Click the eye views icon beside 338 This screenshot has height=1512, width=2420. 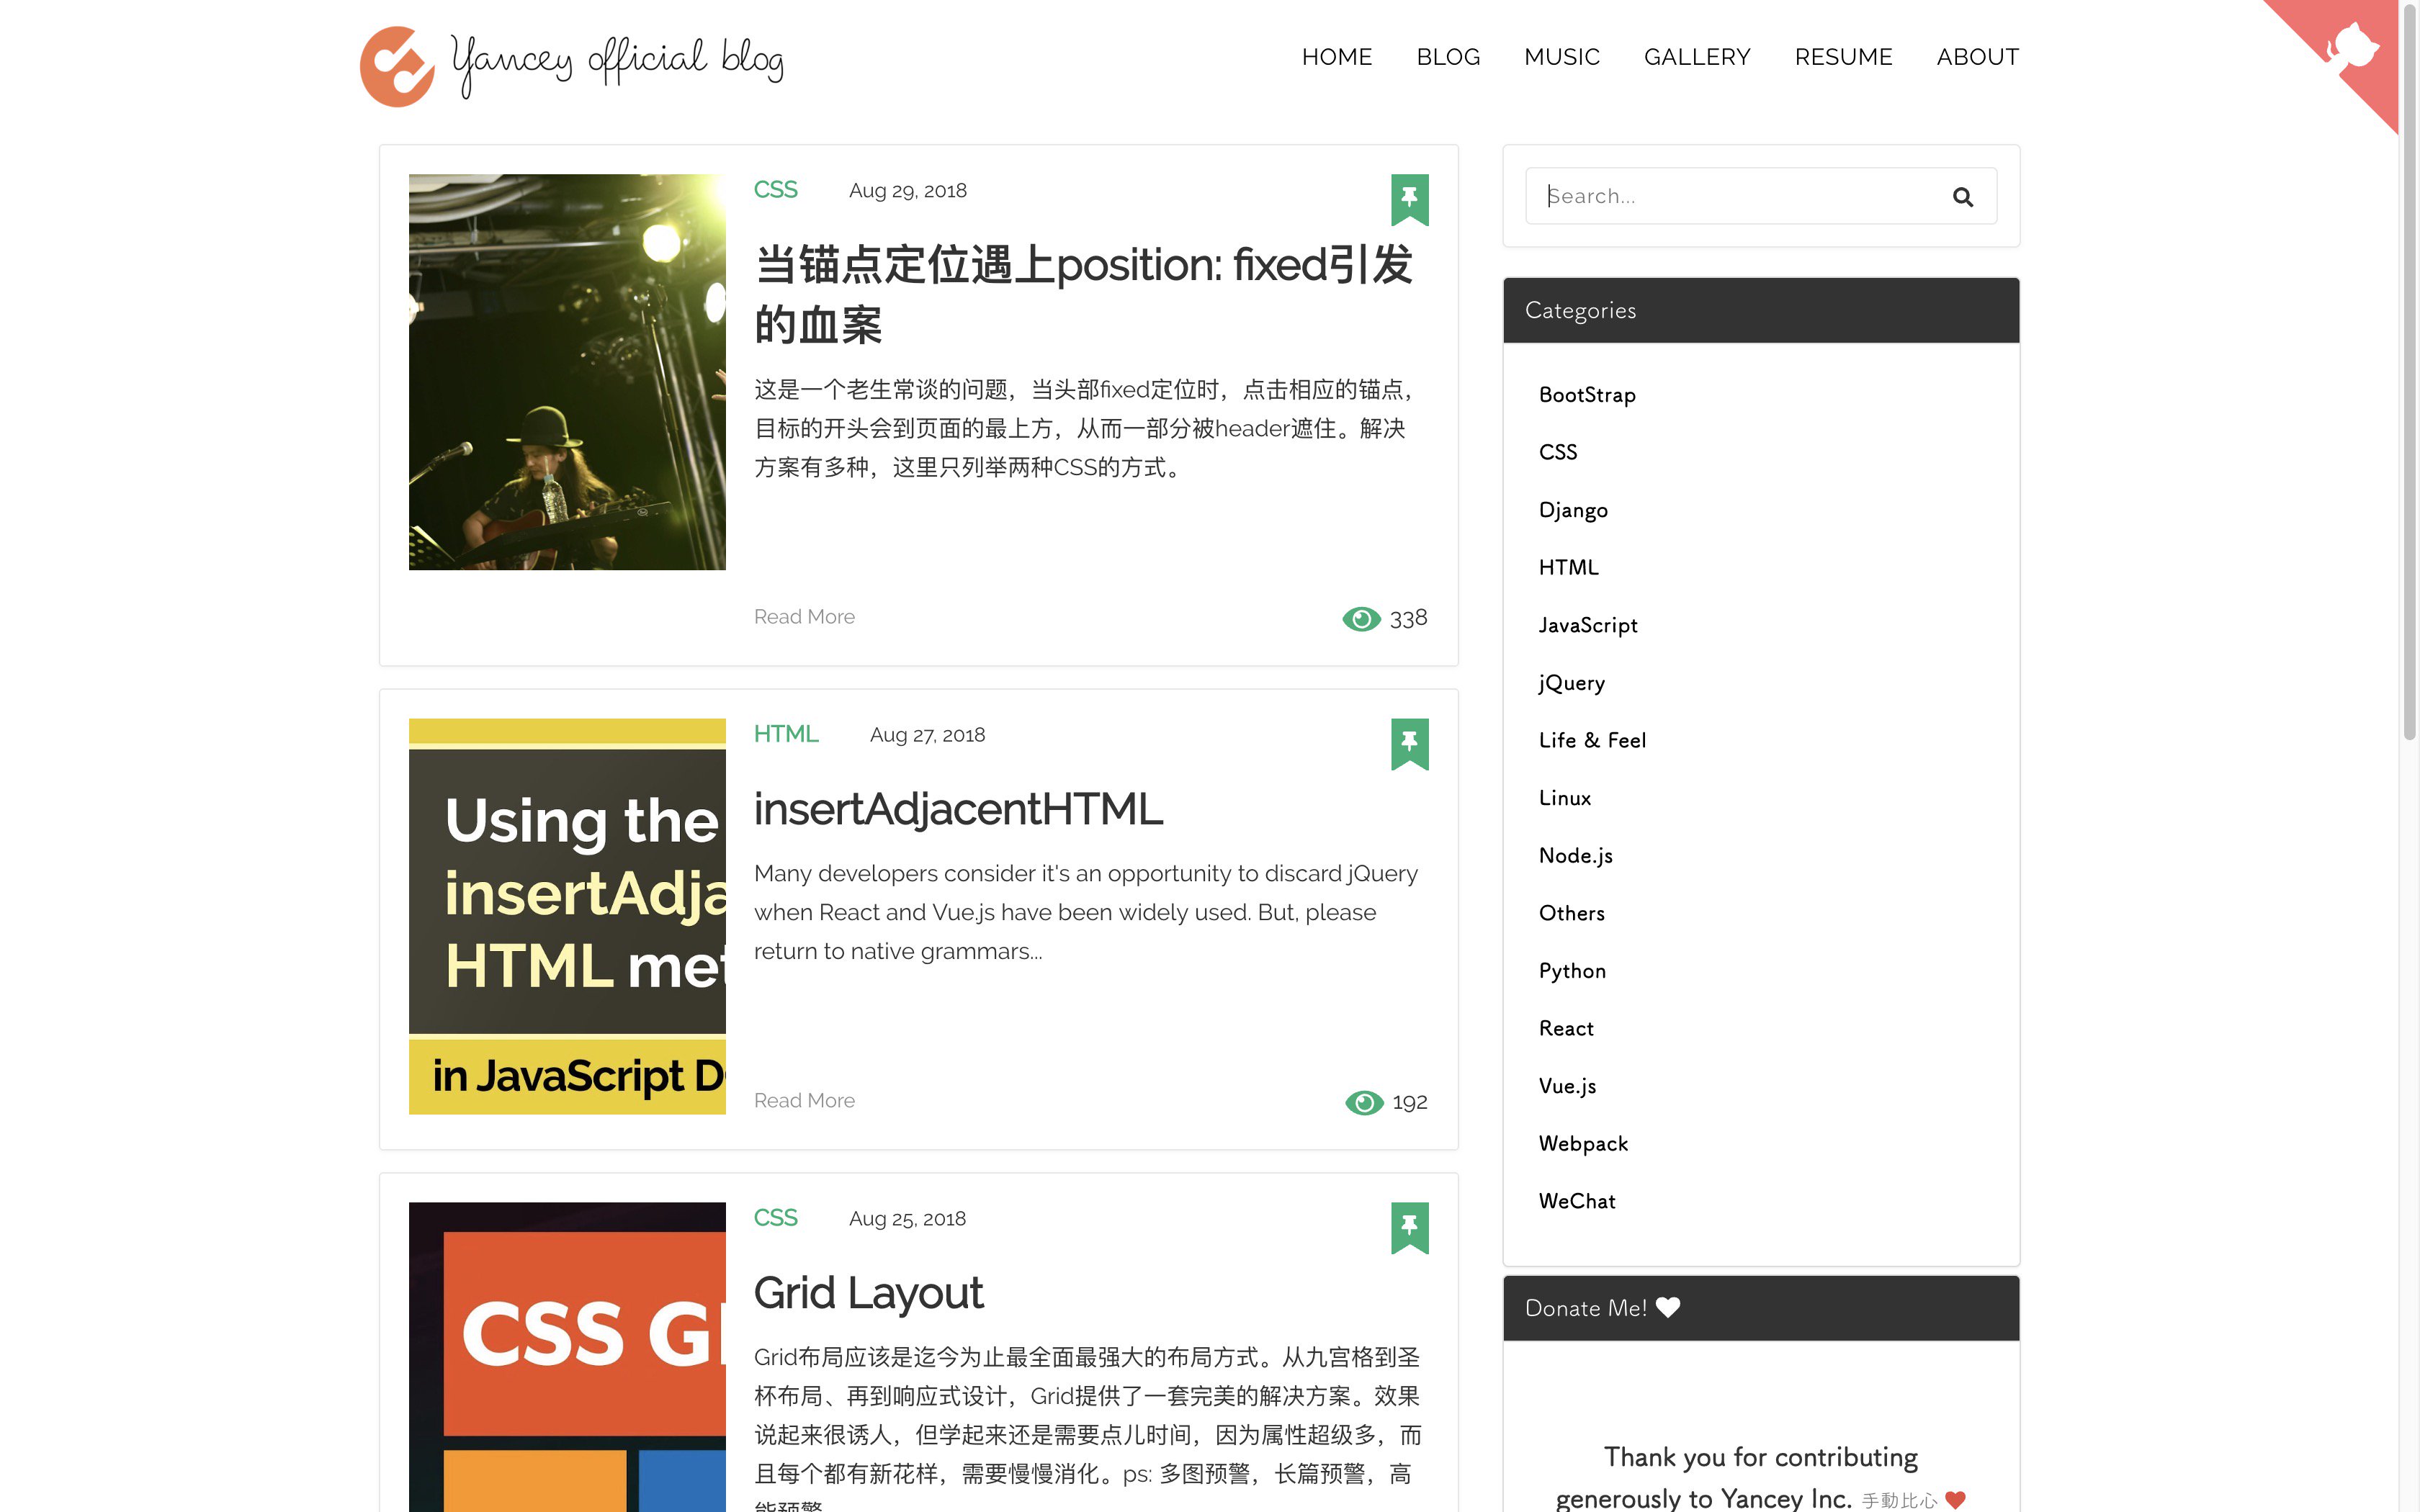(1361, 619)
